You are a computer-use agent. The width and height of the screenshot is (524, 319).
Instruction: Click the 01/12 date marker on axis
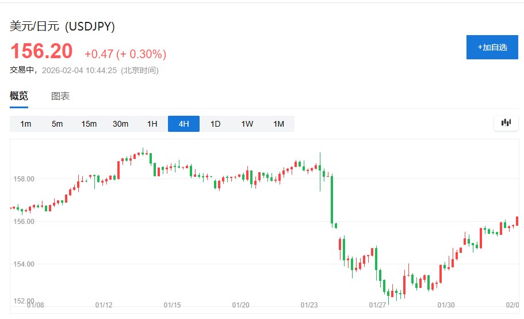coord(104,305)
